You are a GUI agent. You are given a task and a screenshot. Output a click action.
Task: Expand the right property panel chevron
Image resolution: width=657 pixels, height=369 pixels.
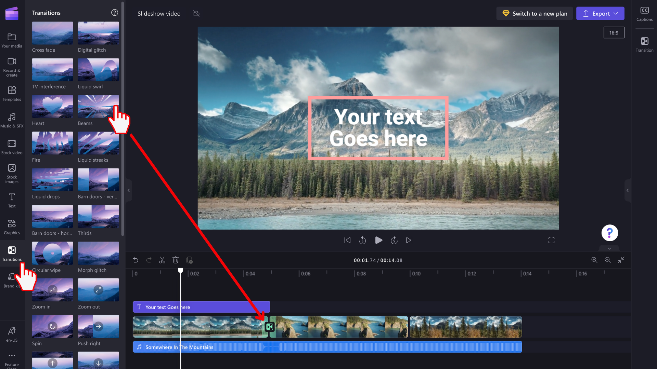627,190
